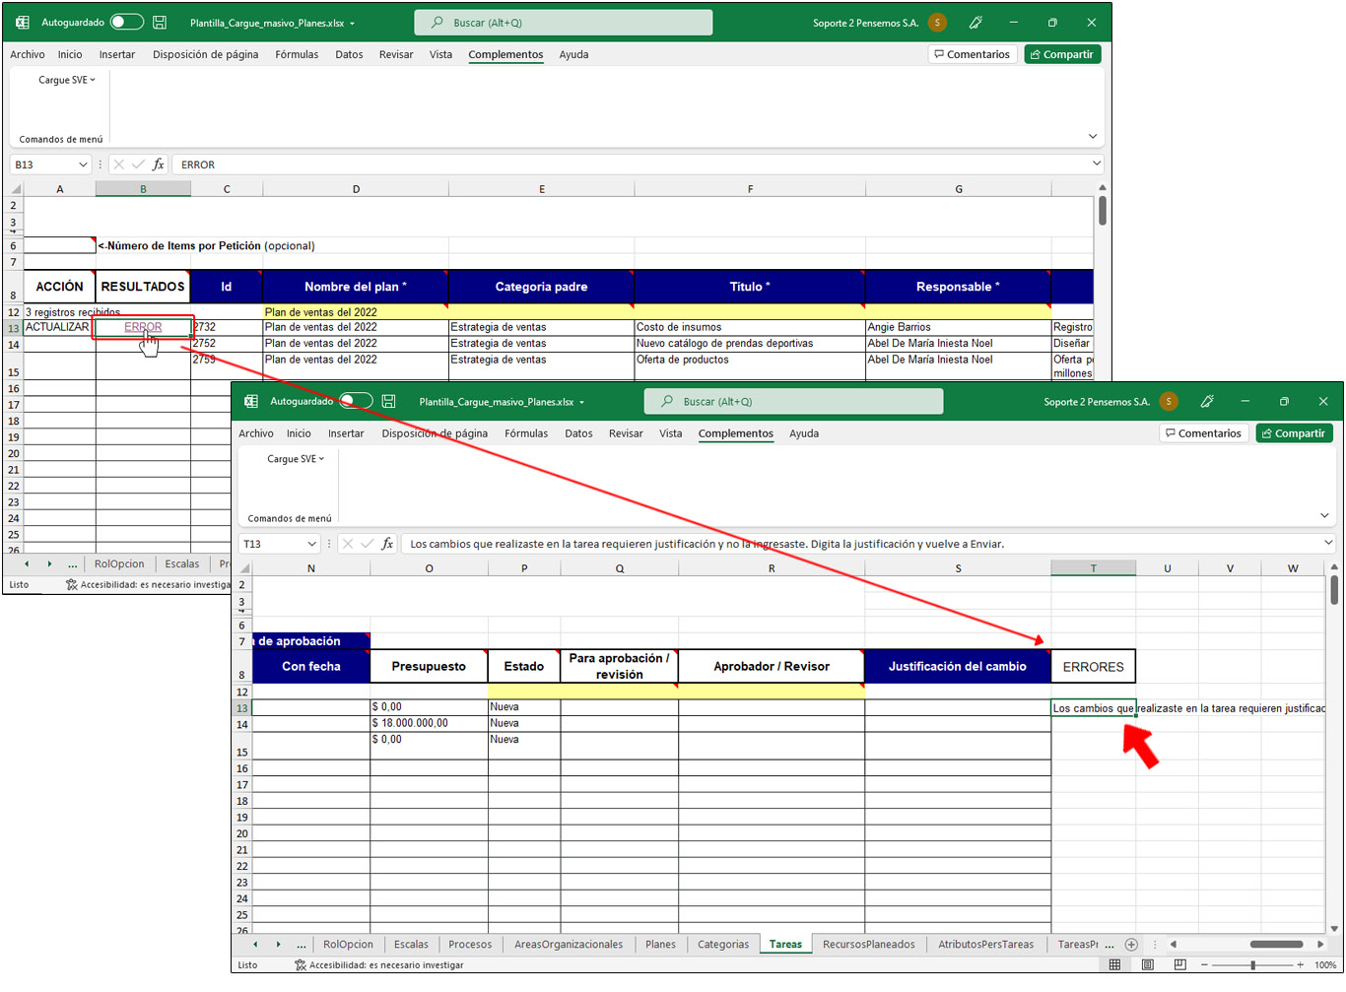Screen dimensions: 1346x992
Task: Click the Buscar search box in front window
Action: coord(793,401)
